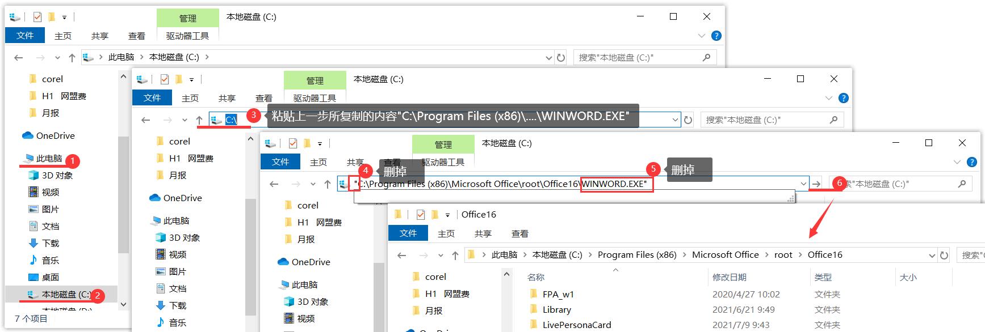Select the Library folder in the file list
The width and height of the screenshot is (985, 332).
556,309
